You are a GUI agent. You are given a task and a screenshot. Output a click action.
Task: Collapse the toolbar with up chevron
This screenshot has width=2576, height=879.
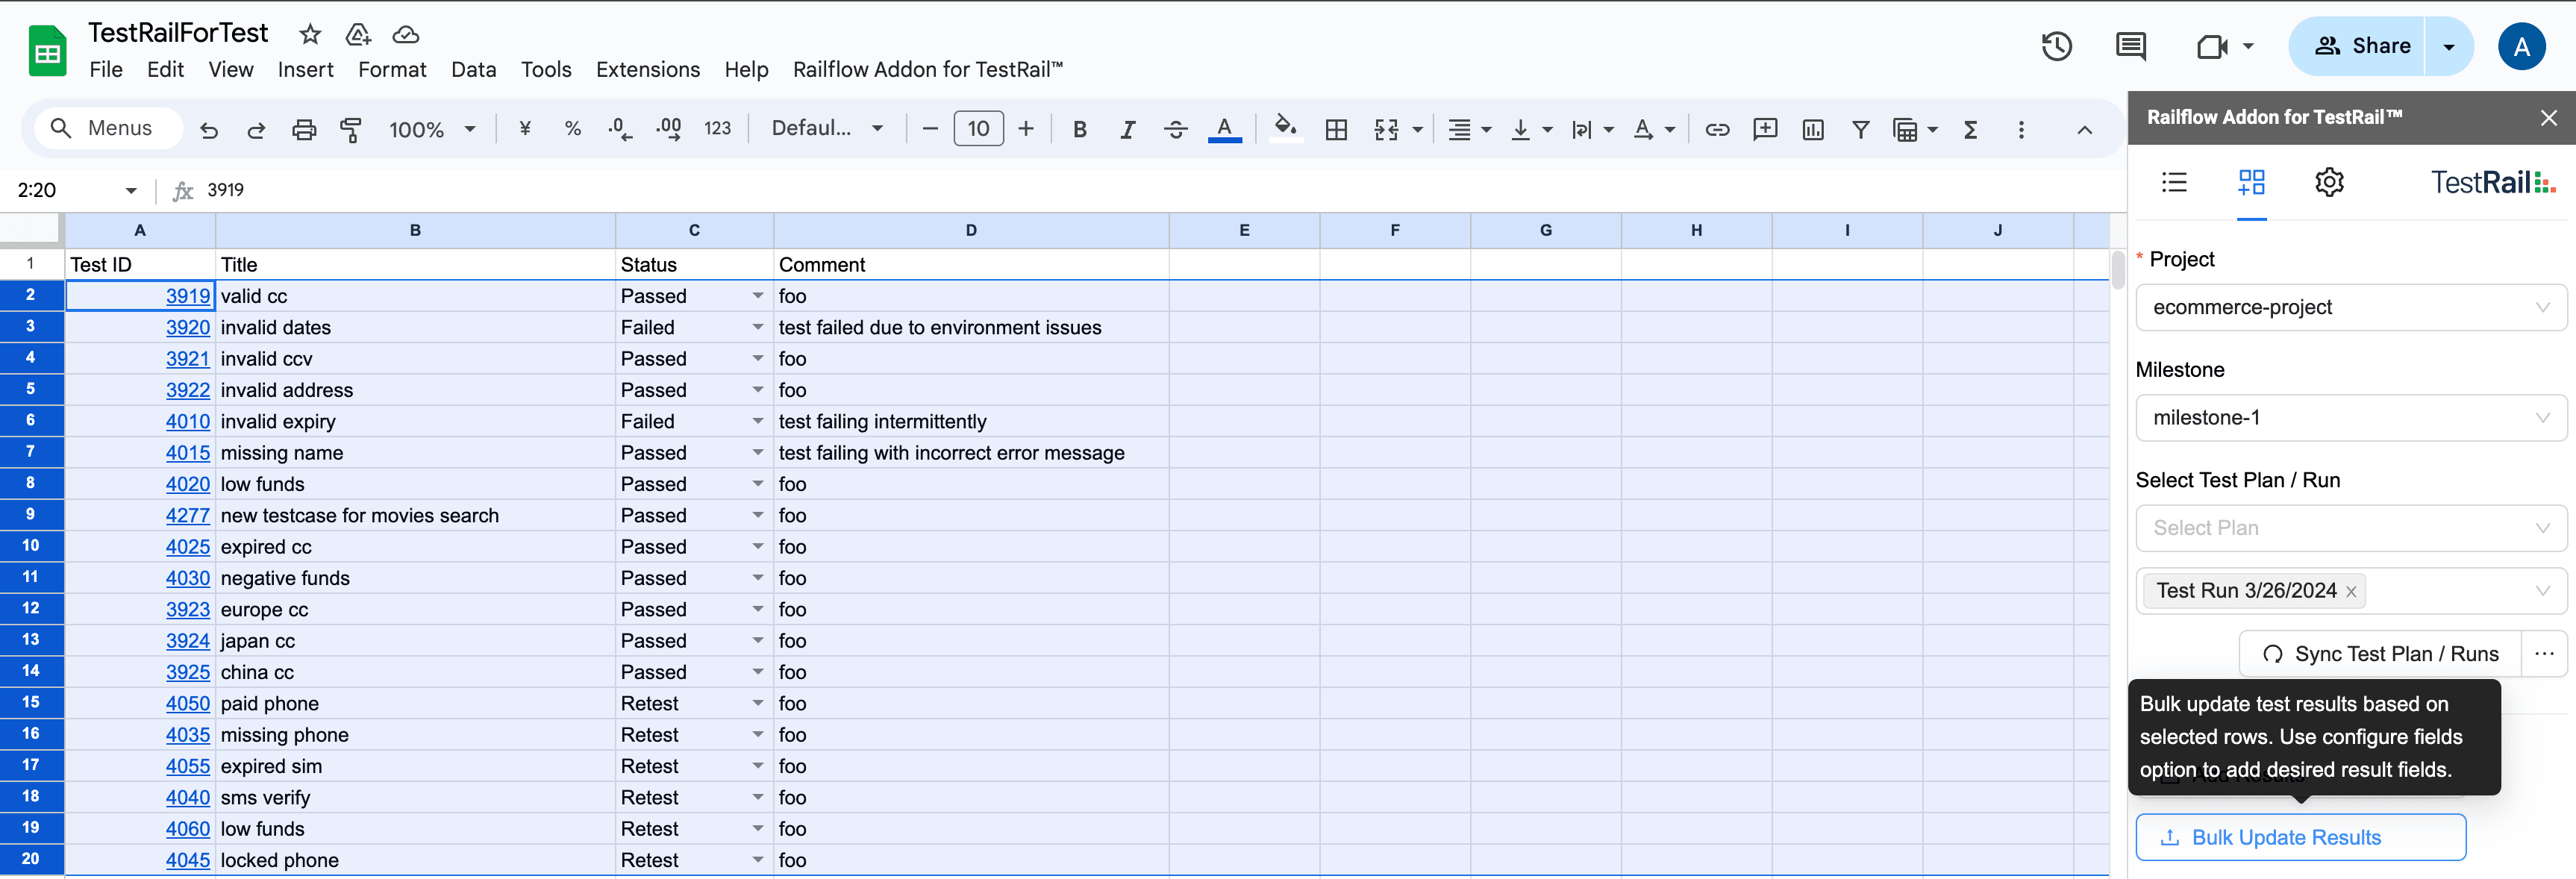click(x=2085, y=130)
